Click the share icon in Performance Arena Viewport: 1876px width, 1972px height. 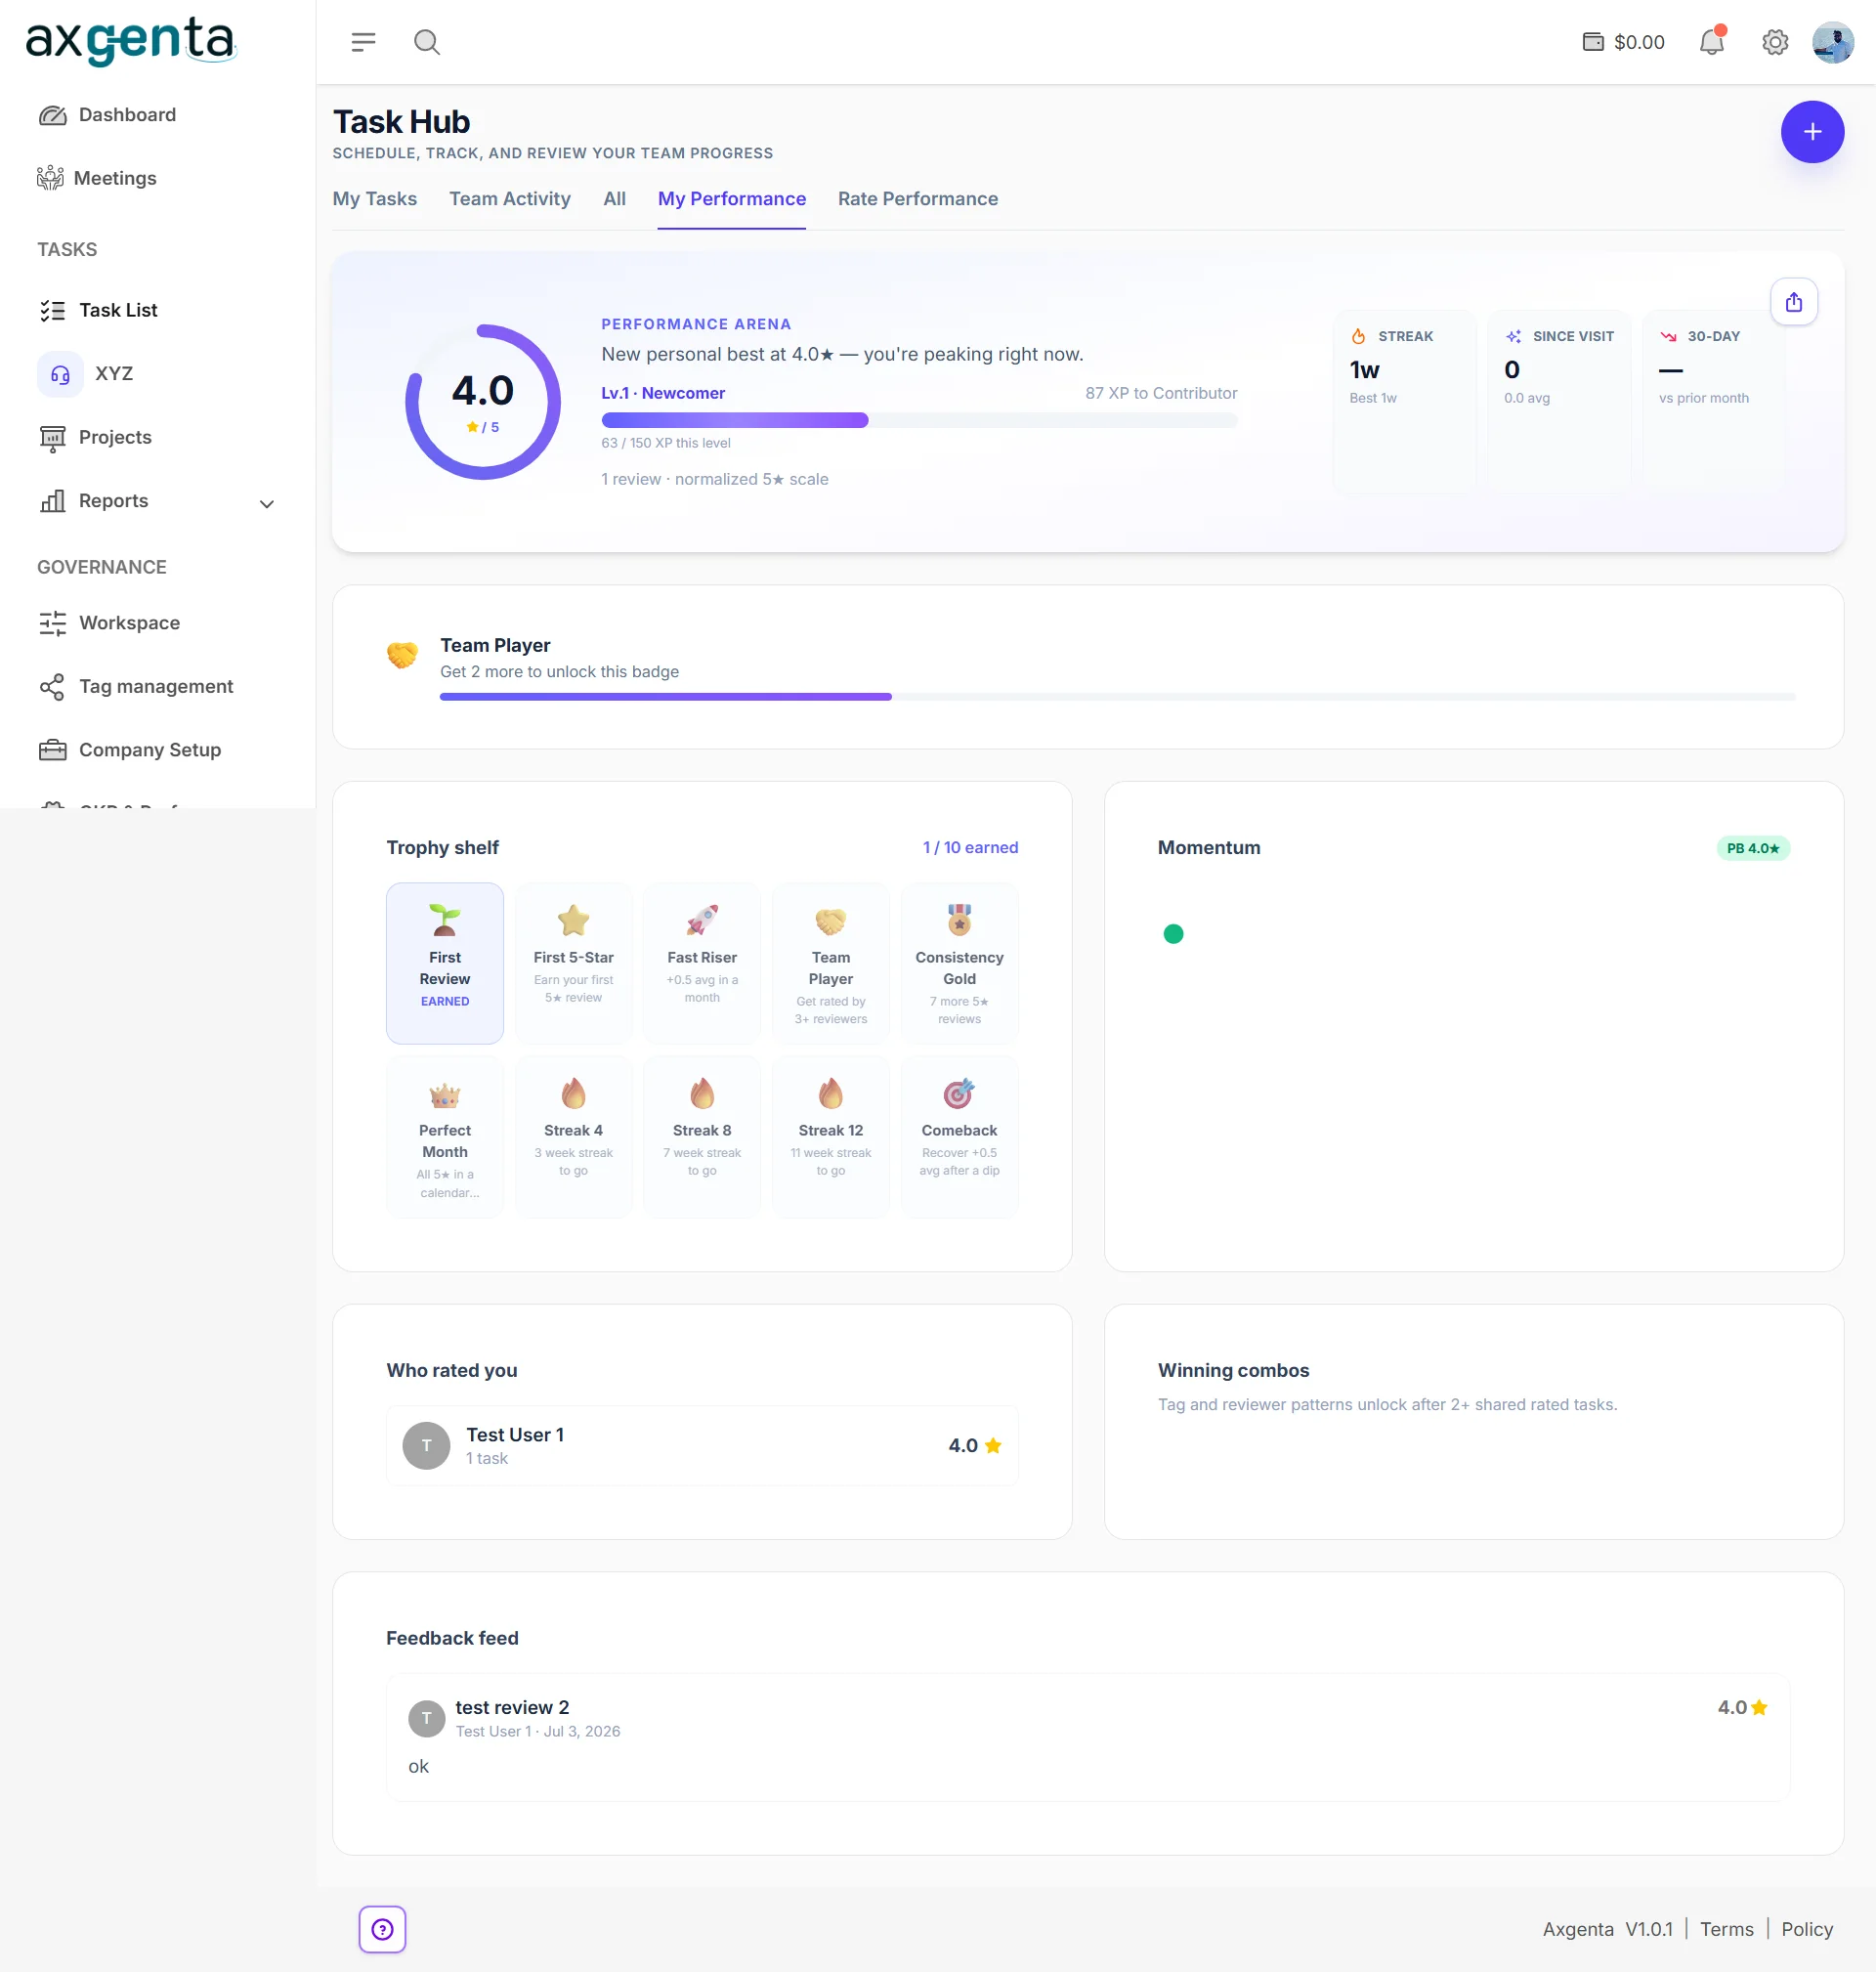(1794, 302)
